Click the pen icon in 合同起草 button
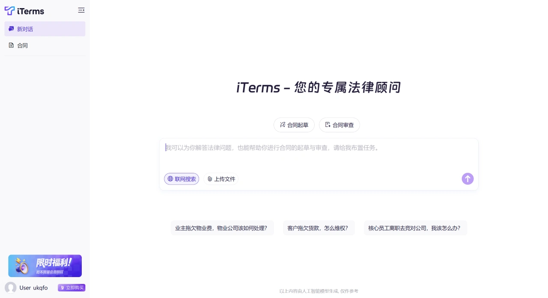The width and height of the screenshot is (548, 298). (283, 125)
